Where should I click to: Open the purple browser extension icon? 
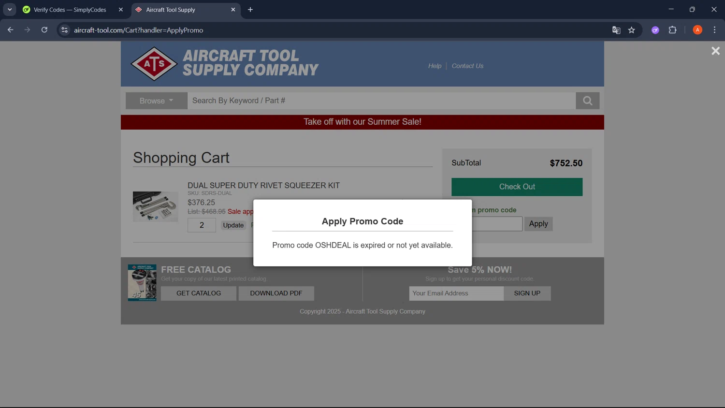(x=655, y=30)
